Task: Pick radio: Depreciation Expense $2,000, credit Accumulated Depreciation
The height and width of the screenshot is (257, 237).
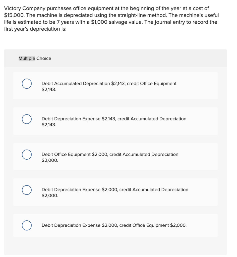Action: click(26, 190)
